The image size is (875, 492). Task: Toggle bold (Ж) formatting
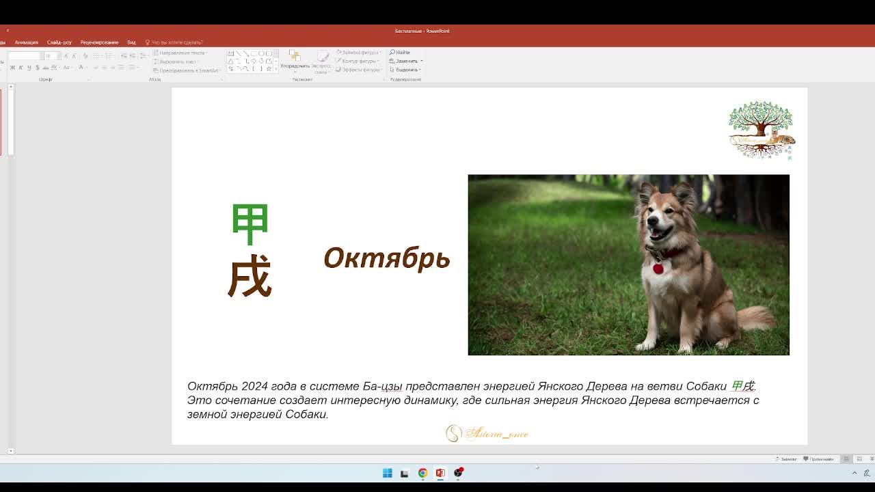(12, 68)
